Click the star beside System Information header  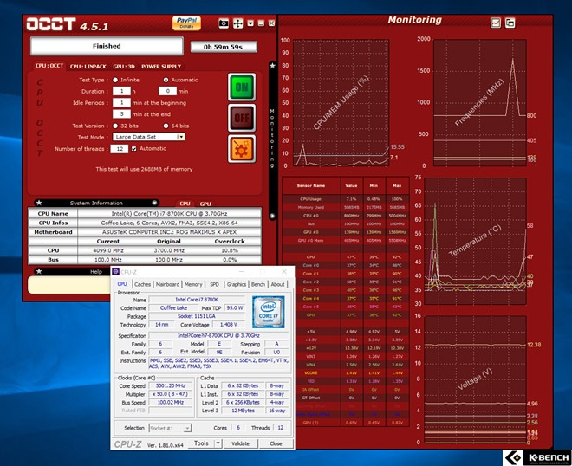tap(39, 203)
